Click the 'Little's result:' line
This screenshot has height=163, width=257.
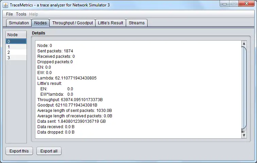[50, 84]
